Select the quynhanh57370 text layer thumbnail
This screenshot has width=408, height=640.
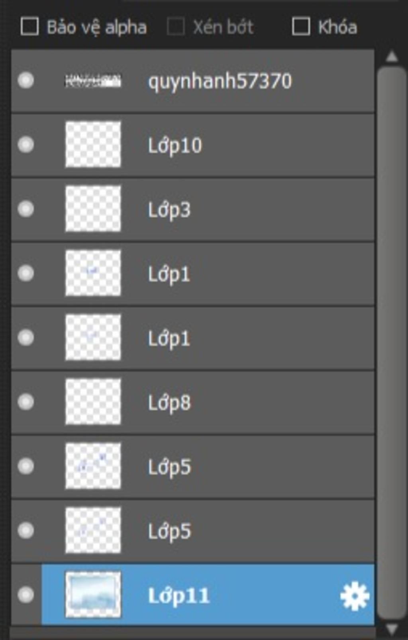(93, 81)
